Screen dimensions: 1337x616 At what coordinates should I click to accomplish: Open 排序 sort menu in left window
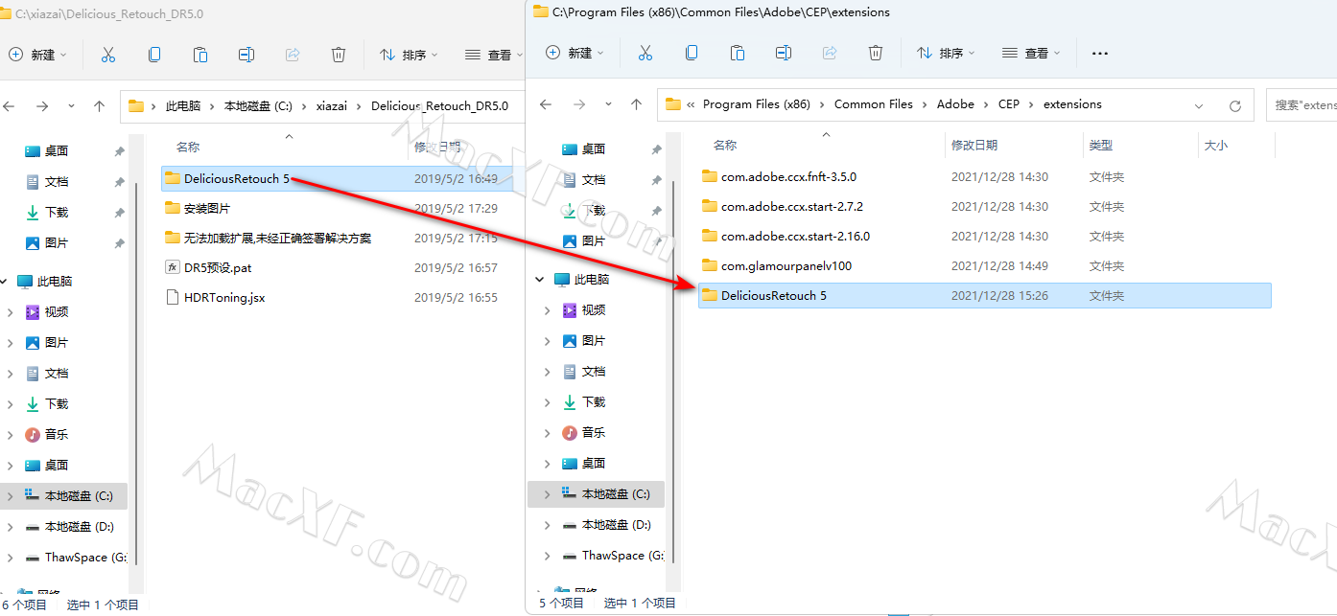tap(410, 55)
